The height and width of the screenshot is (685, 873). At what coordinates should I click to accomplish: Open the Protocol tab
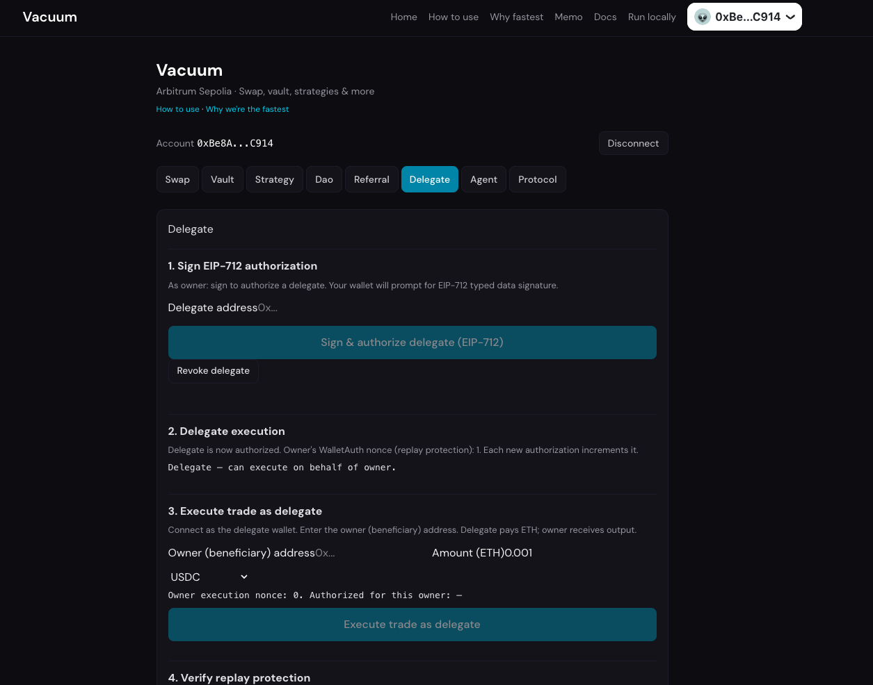click(x=537, y=179)
